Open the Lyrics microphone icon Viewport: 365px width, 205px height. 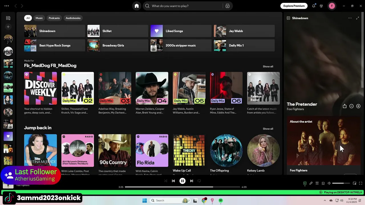coord(311,183)
